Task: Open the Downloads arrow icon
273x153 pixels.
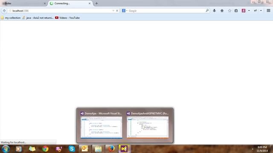Action: pos(214,11)
